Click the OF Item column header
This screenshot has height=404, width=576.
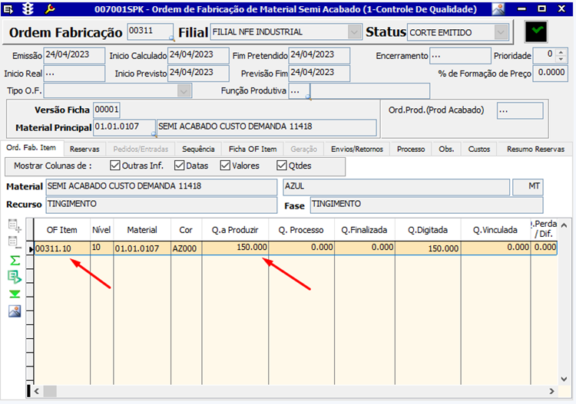(x=61, y=230)
